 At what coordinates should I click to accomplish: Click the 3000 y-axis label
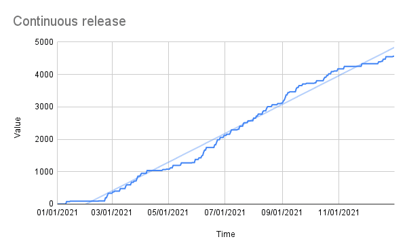(x=44, y=107)
